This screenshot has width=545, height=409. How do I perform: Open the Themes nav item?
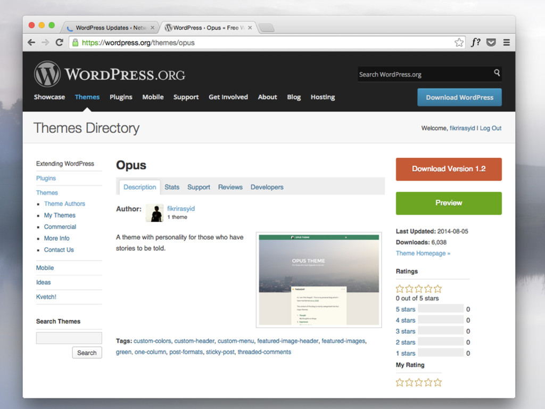tap(87, 97)
